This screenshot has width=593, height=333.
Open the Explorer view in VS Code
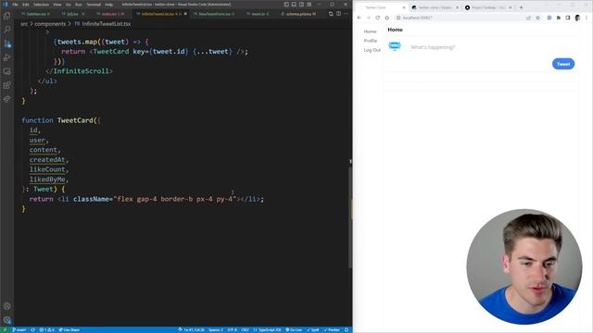point(6,16)
